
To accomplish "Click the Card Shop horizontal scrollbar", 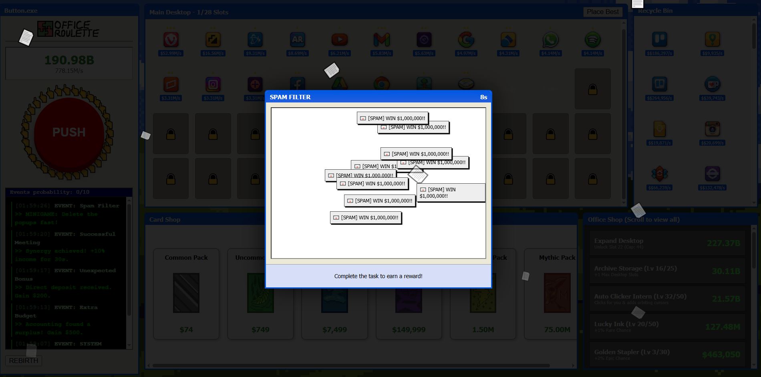I will (x=351, y=365).
